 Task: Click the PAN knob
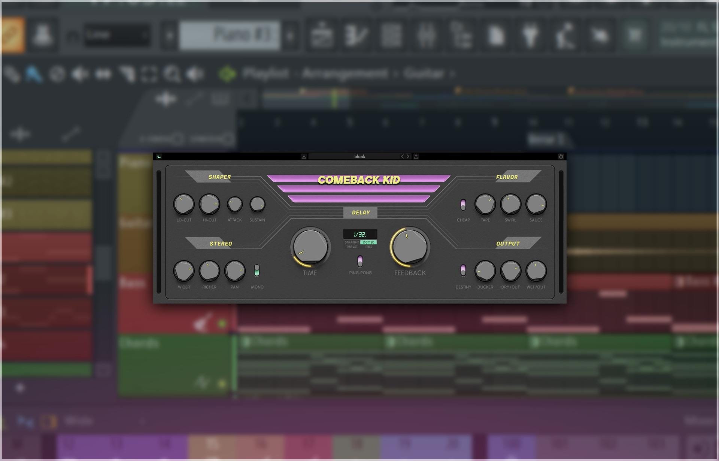[x=235, y=271]
